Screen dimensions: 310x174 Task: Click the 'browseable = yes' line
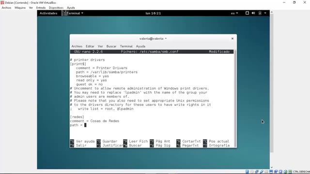coord(93,76)
